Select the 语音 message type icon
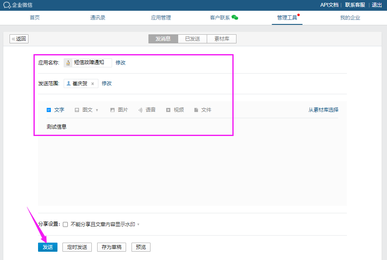Screen dimensions: 387x260 [x=140, y=110]
